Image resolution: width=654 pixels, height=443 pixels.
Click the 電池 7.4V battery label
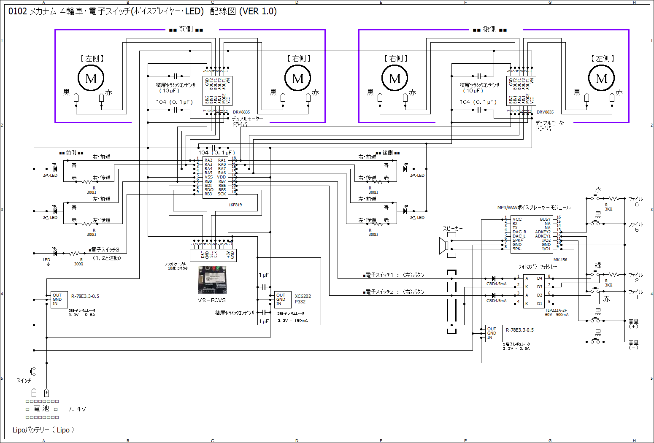[x=56, y=409]
